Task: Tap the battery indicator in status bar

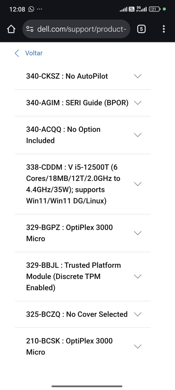Action: point(155,9)
